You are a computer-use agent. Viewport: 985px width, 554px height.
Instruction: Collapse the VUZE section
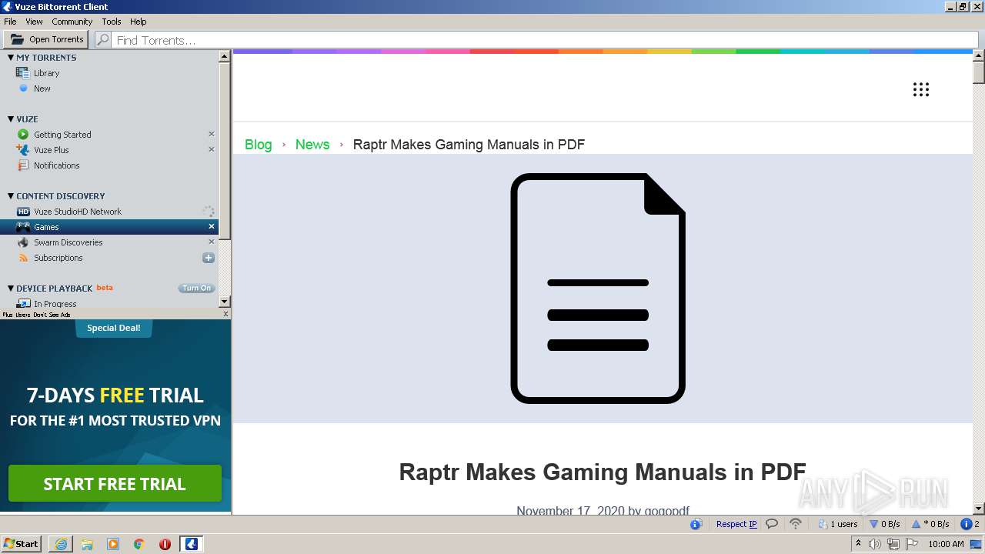[11, 119]
